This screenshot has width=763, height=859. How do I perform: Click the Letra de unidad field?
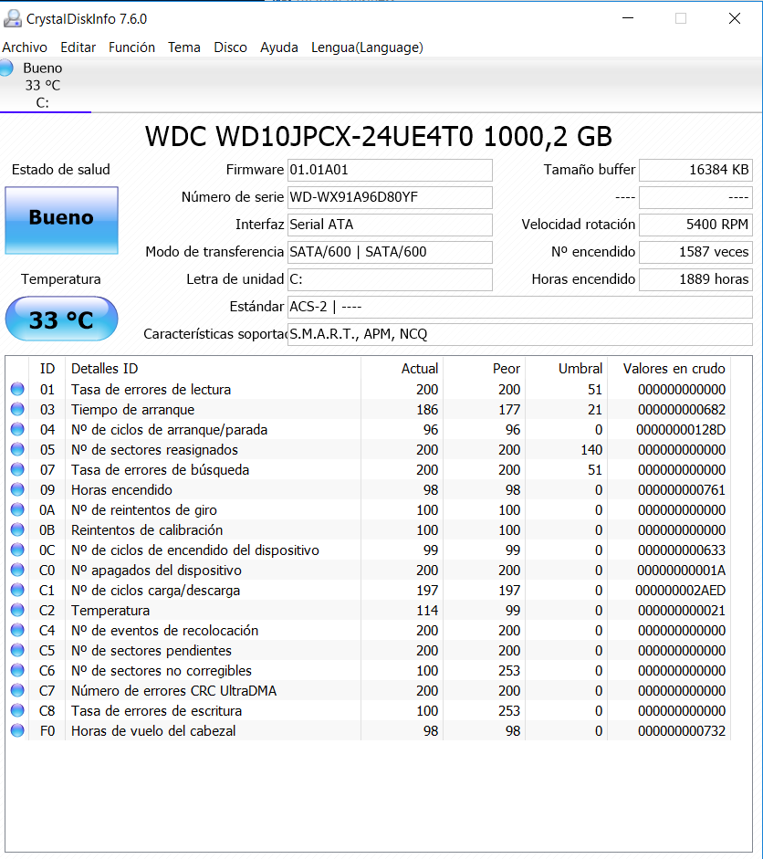pos(390,279)
